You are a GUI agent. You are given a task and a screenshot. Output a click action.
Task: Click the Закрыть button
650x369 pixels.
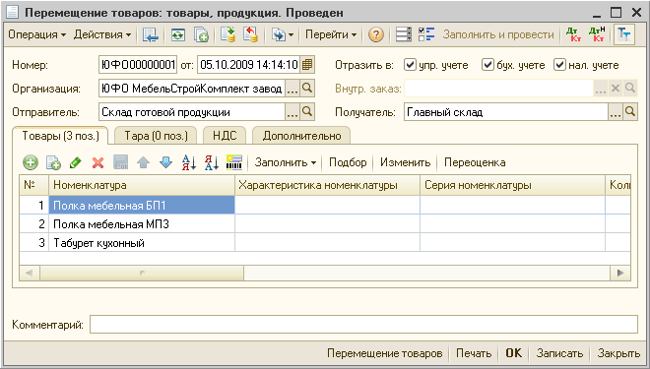618,353
